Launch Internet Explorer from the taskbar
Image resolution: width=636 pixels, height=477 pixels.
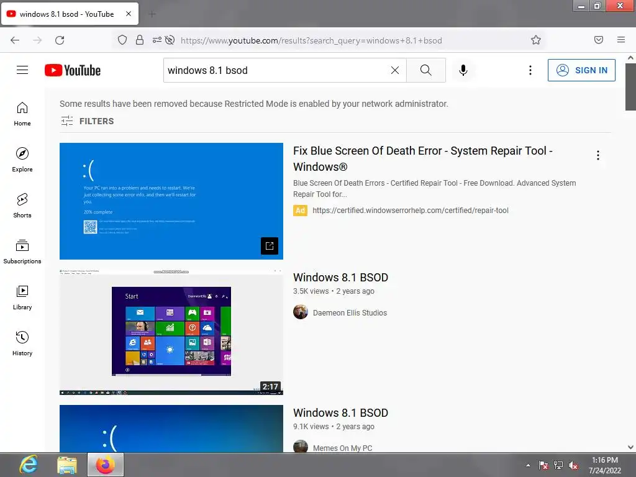coord(29,465)
